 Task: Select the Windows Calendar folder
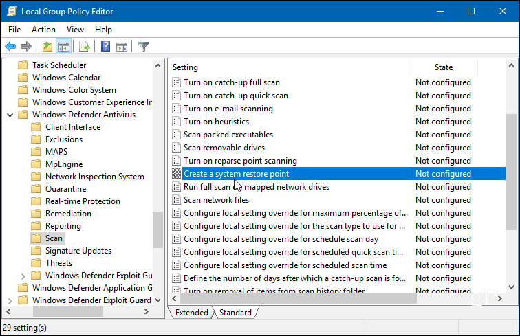(x=66, y=77)
